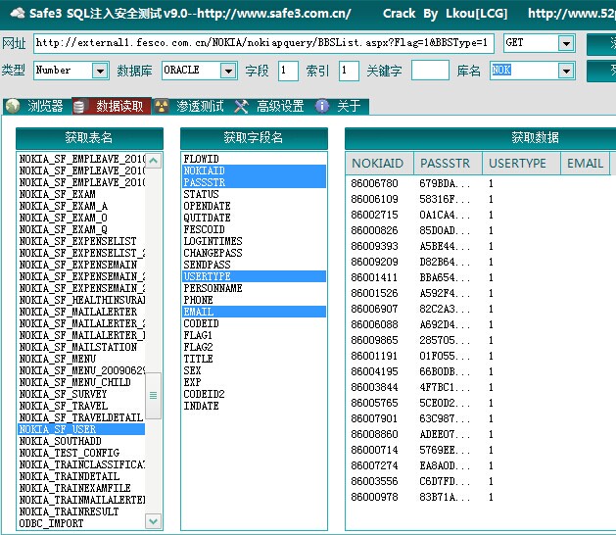Select the NOKIA_SF_EXPENSELIST table
The width and height of the screenshot is (616, 535).
[x=81, y=241]
